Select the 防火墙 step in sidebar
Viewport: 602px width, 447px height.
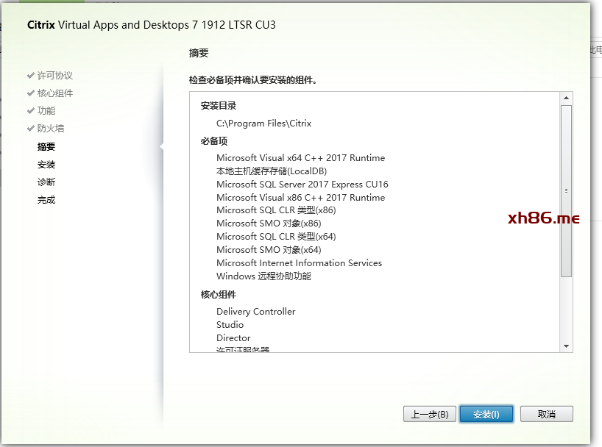point(51,129)
